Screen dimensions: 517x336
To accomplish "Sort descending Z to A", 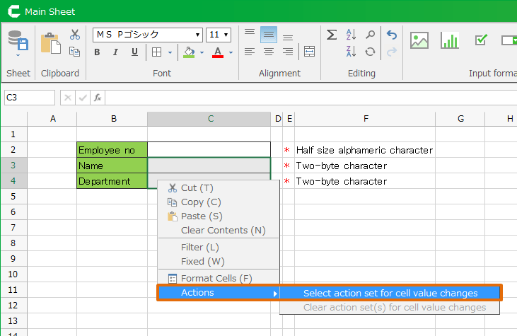I will 352,52.
